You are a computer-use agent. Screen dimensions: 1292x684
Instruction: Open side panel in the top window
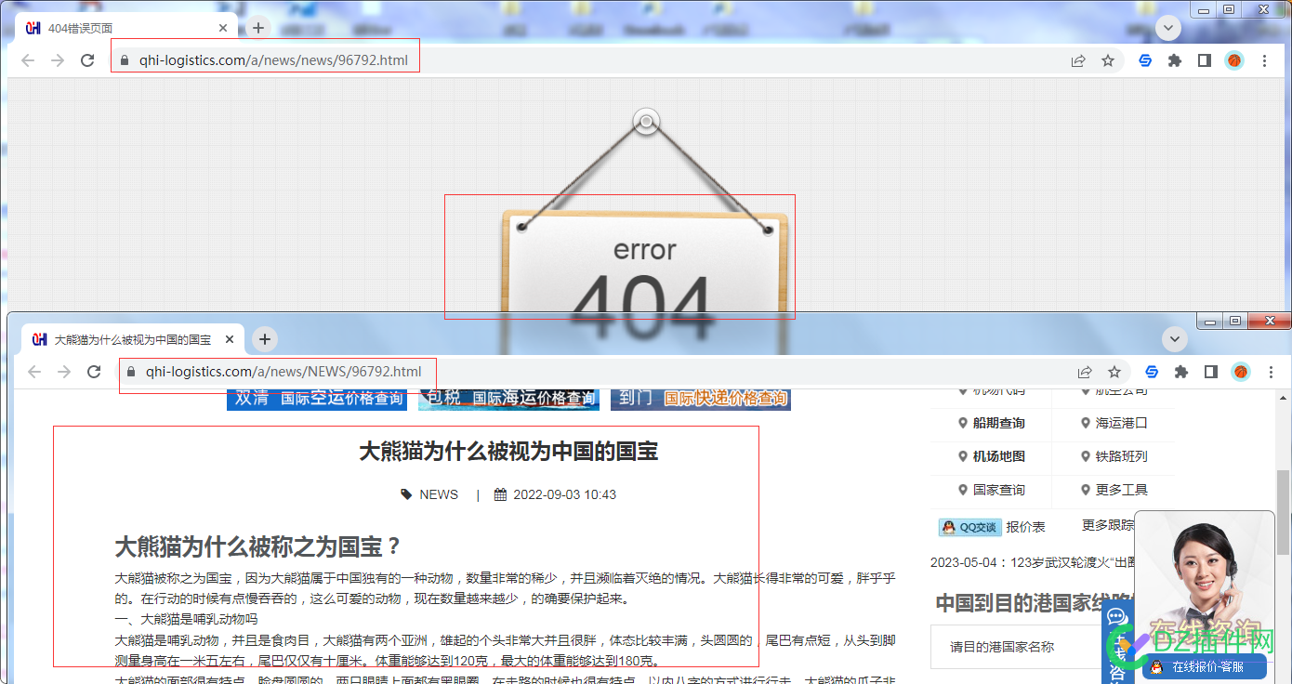click(x=1205, y=60)
